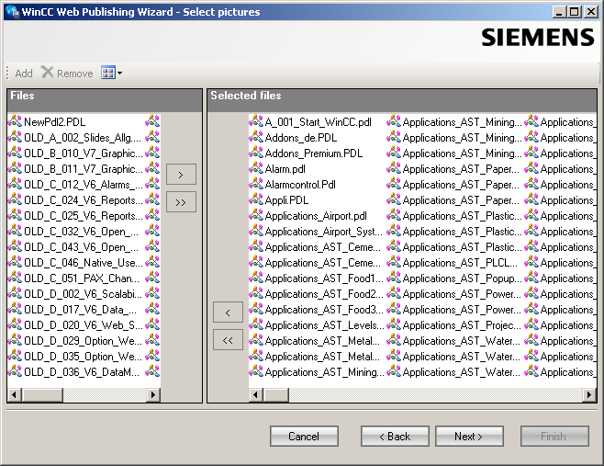Click the Appli.PDL picture icon
The width and height of the screenshot is (604, 466).
pyautogui.click(x=256, y=199)
